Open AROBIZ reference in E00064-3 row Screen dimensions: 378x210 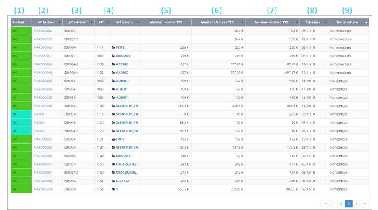coord(122,72)
